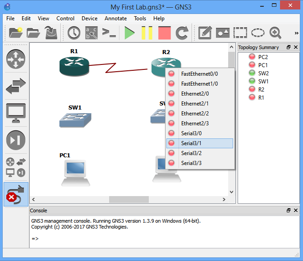The width and height of the screenshot is (303, 261).
Task: Toggle the Add a link cable tool
Action: pos(16,194)
